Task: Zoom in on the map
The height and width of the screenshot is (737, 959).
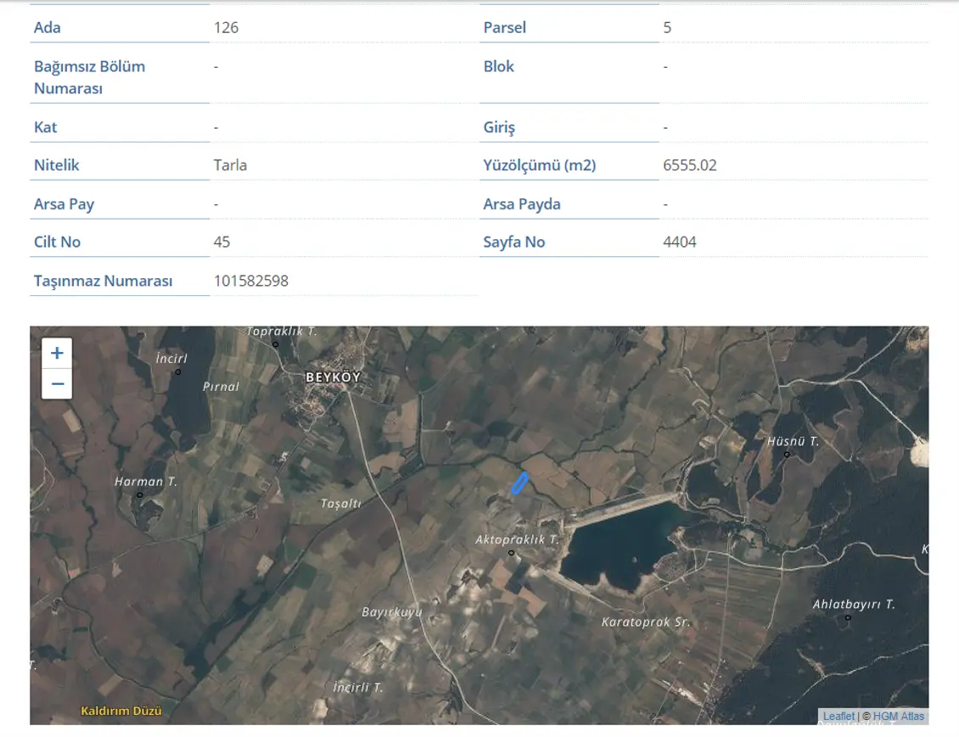Action: pyautogui.click(x=57, y=353)
